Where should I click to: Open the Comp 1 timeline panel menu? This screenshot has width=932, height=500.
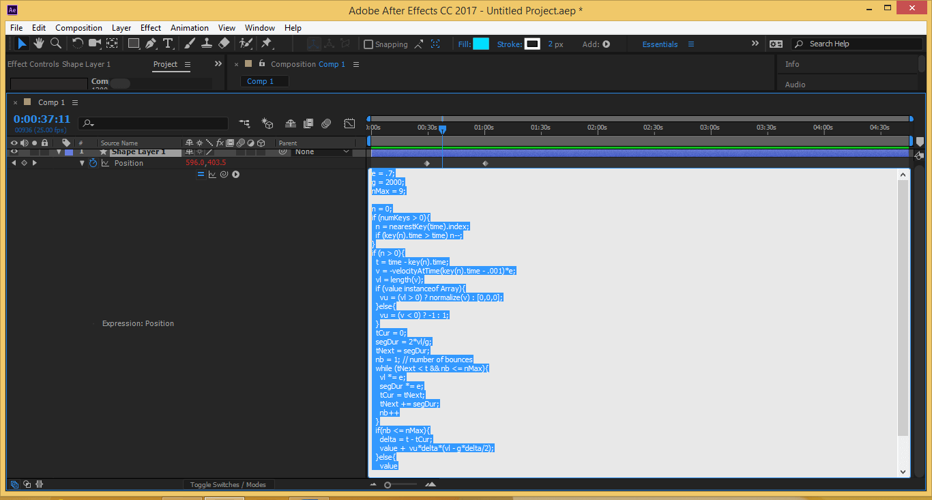[x=75, y=102]
